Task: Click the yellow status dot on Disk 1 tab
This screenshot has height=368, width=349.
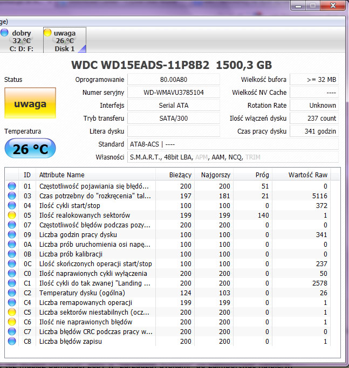Action: tap(47, 32)
